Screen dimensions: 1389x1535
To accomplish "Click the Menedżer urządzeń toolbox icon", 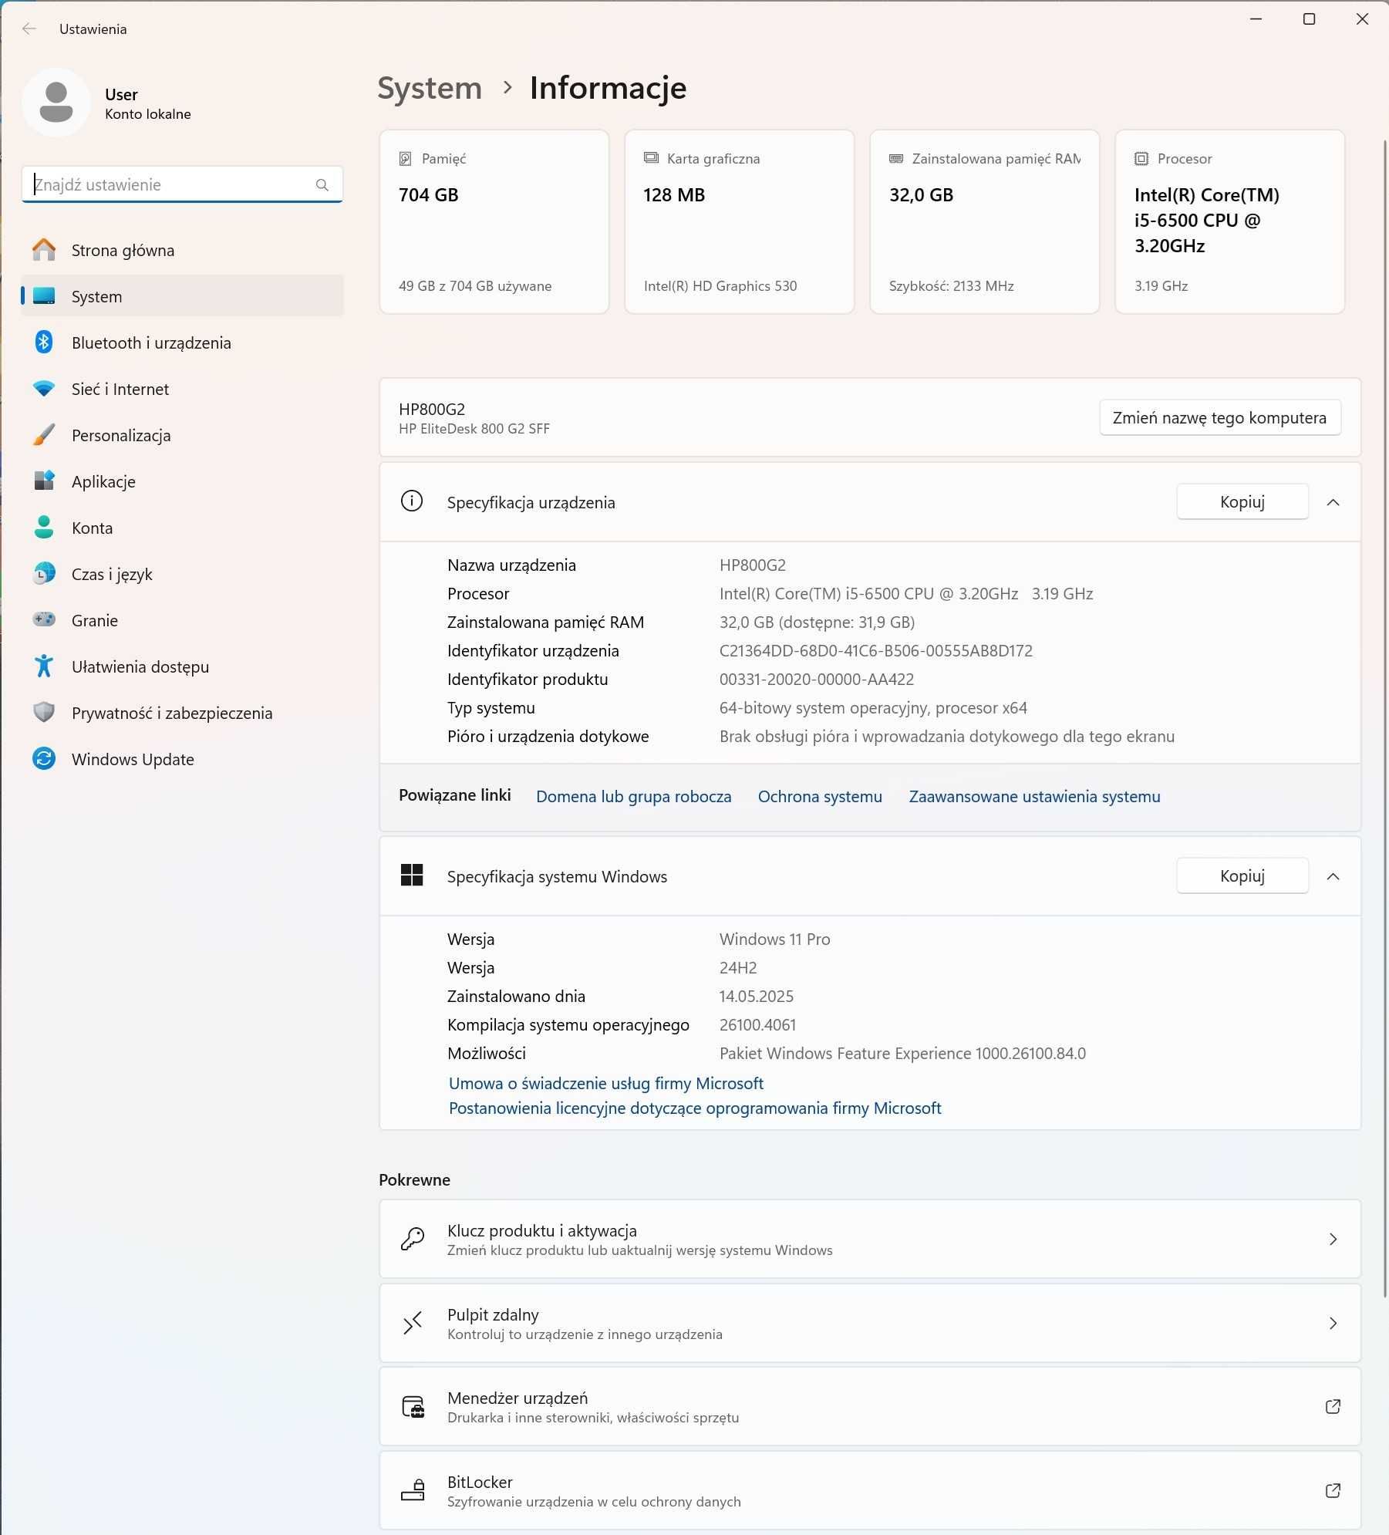I will tap(413, 1407).
